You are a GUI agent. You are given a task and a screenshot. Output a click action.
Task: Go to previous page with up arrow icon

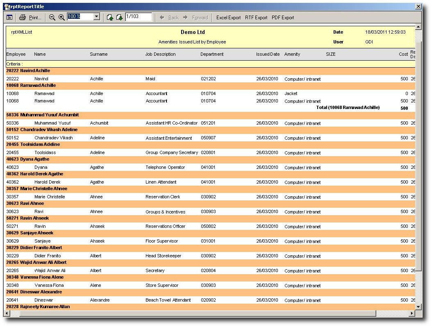click(110, 17)
